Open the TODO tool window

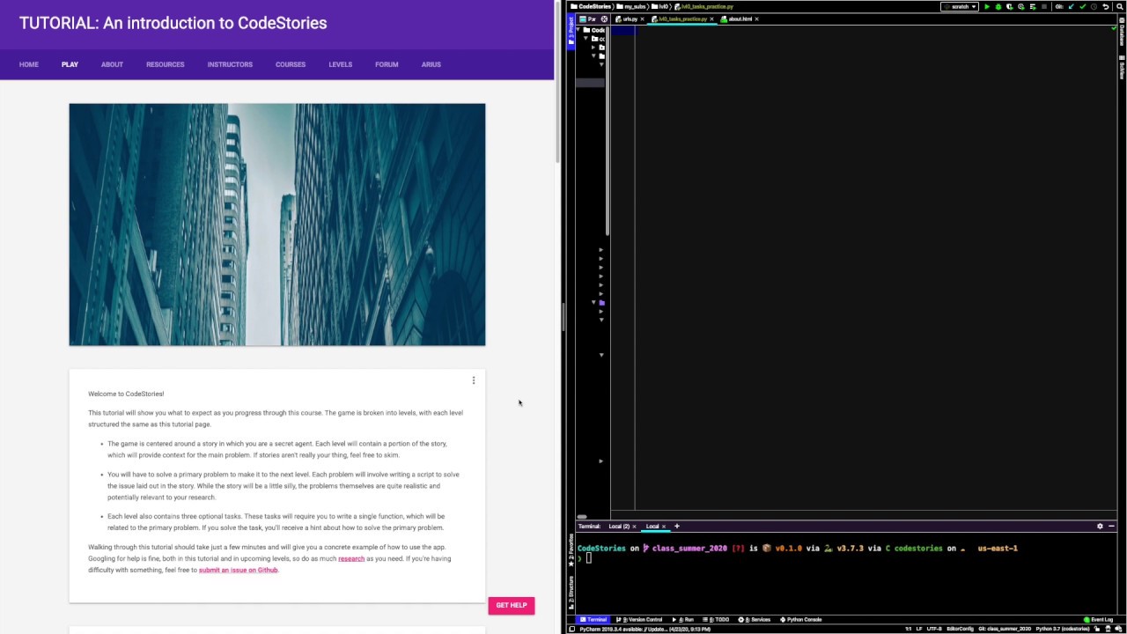(715, 619)
